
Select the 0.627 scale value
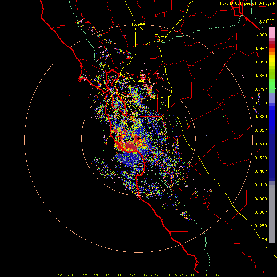261,130
